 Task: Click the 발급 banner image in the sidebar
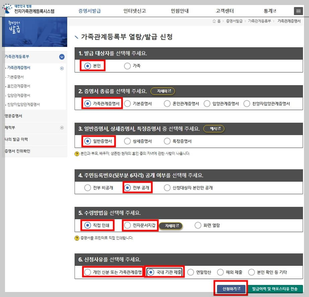point(35,33)
